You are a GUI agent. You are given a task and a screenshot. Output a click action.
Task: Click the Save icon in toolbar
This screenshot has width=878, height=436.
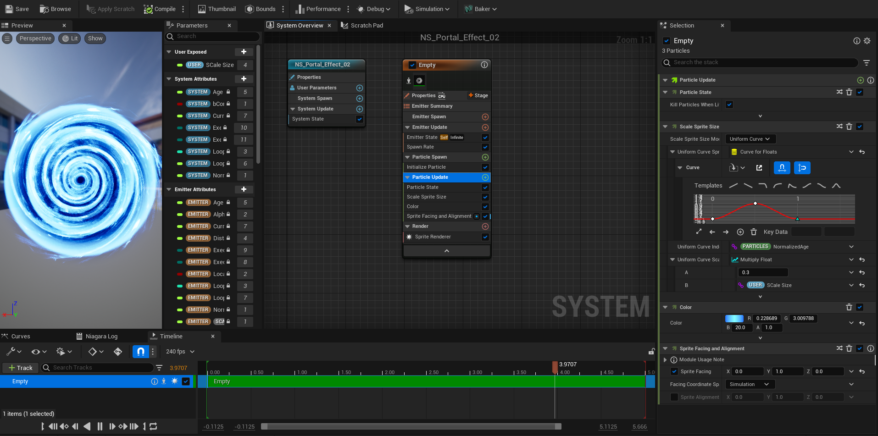tap(9, 9)
